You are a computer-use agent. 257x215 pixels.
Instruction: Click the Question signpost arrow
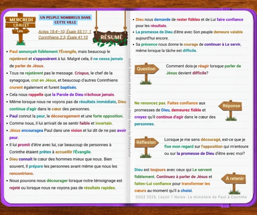coord(147,69)
